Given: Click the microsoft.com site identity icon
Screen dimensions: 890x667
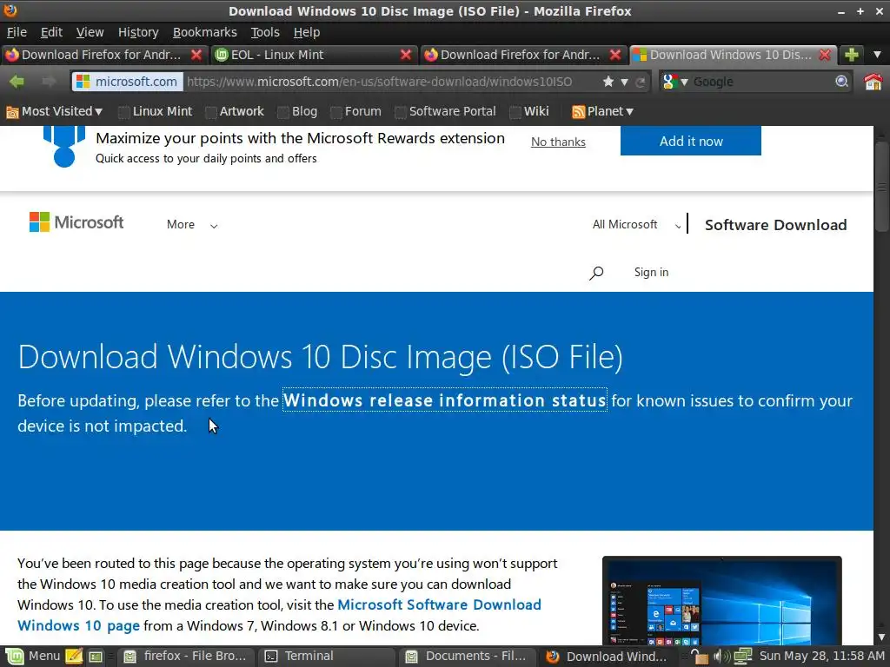Looking at the screenshot, I should pos(83,82).
